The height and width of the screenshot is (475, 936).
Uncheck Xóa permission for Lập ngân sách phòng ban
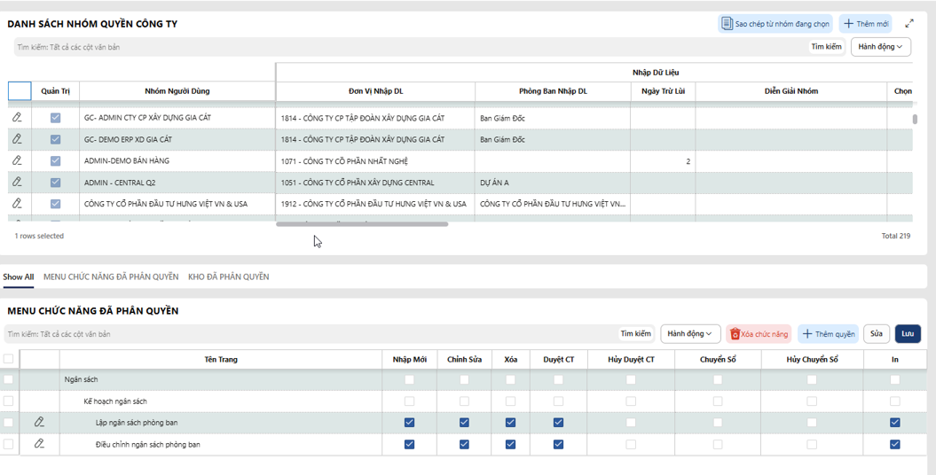pyautogui.click(x=510, y=422)
